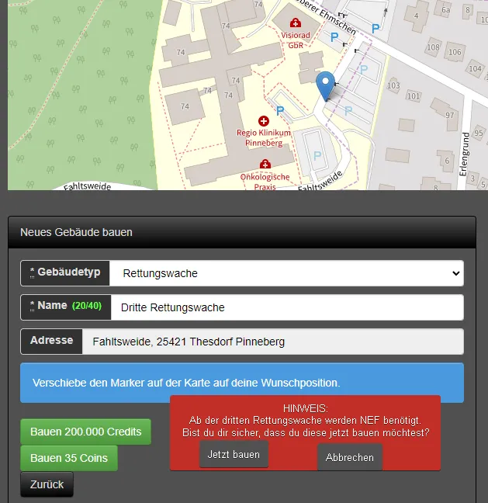Click parking symbol in lot above Fahltsweide label
This screenshot has width=488, height=503.
click(317, 155)
